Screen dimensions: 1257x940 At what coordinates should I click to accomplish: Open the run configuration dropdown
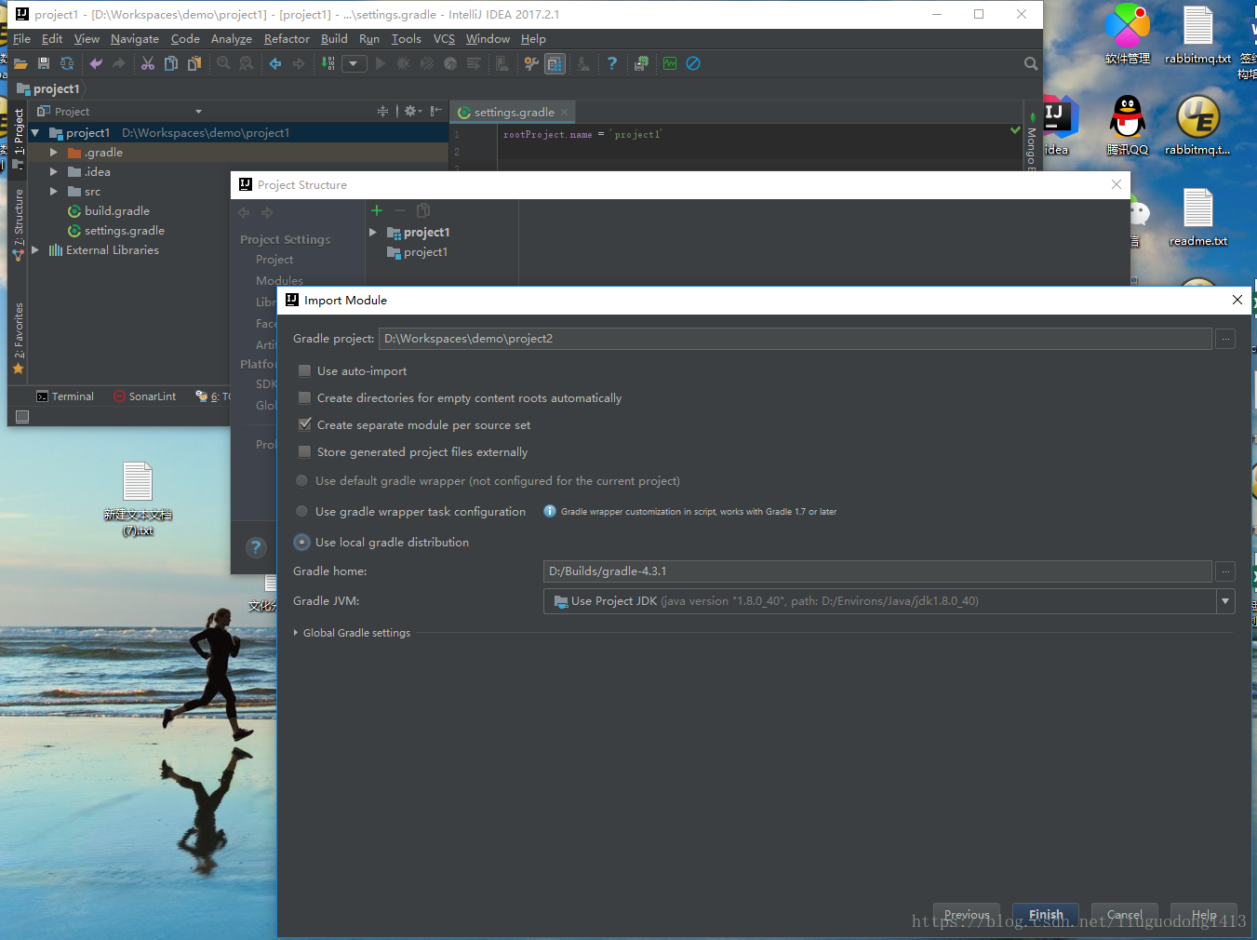point(354,63)
